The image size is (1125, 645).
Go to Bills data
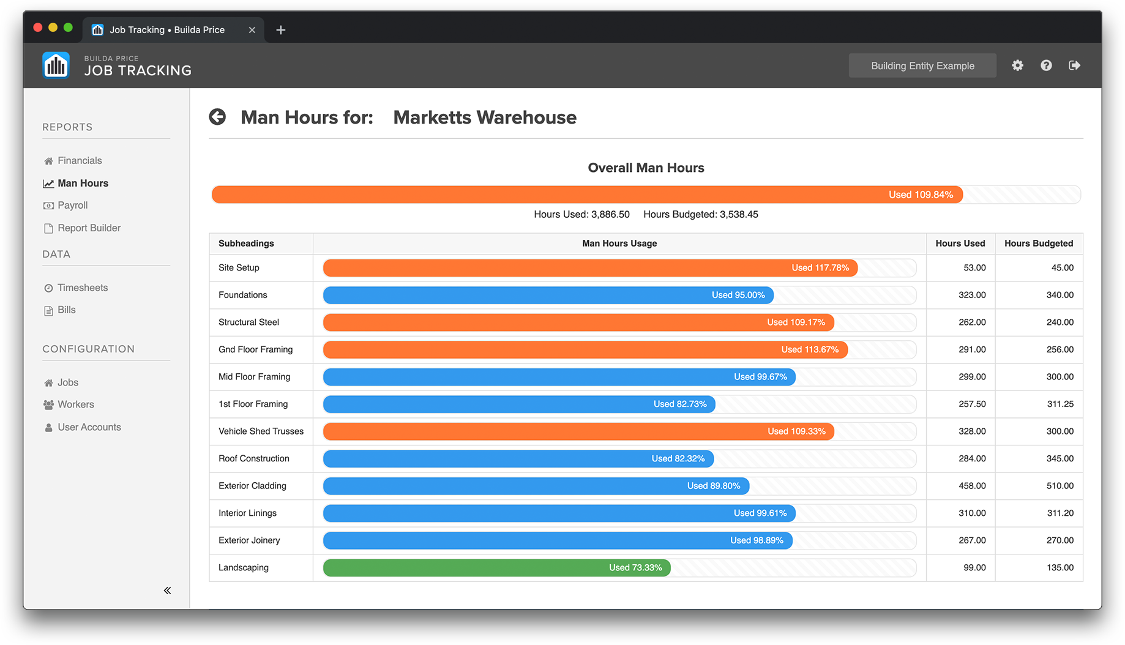(66, 310)
